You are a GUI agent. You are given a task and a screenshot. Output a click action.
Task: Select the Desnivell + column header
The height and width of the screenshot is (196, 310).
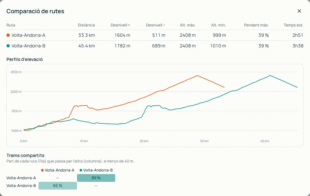coord(120,25)
